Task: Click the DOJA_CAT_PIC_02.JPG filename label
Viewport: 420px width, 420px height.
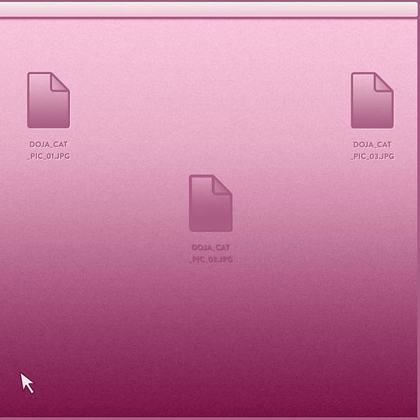Action: [211, 253]
